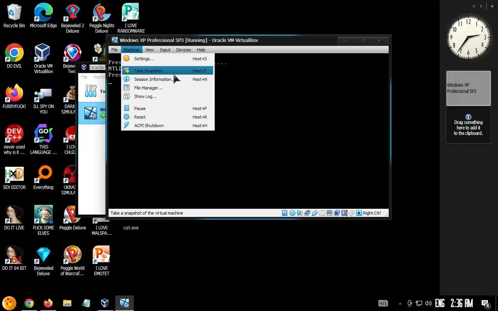Select Bejeweled 2 Deluxe desktop icon
This screenshot has height=311, width=498.
coord(72,19)
